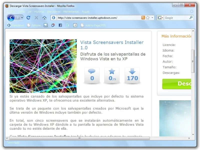Bookmark this page with the star icon
The height and width of the screenshot is (150, 200).
(148, 17)
